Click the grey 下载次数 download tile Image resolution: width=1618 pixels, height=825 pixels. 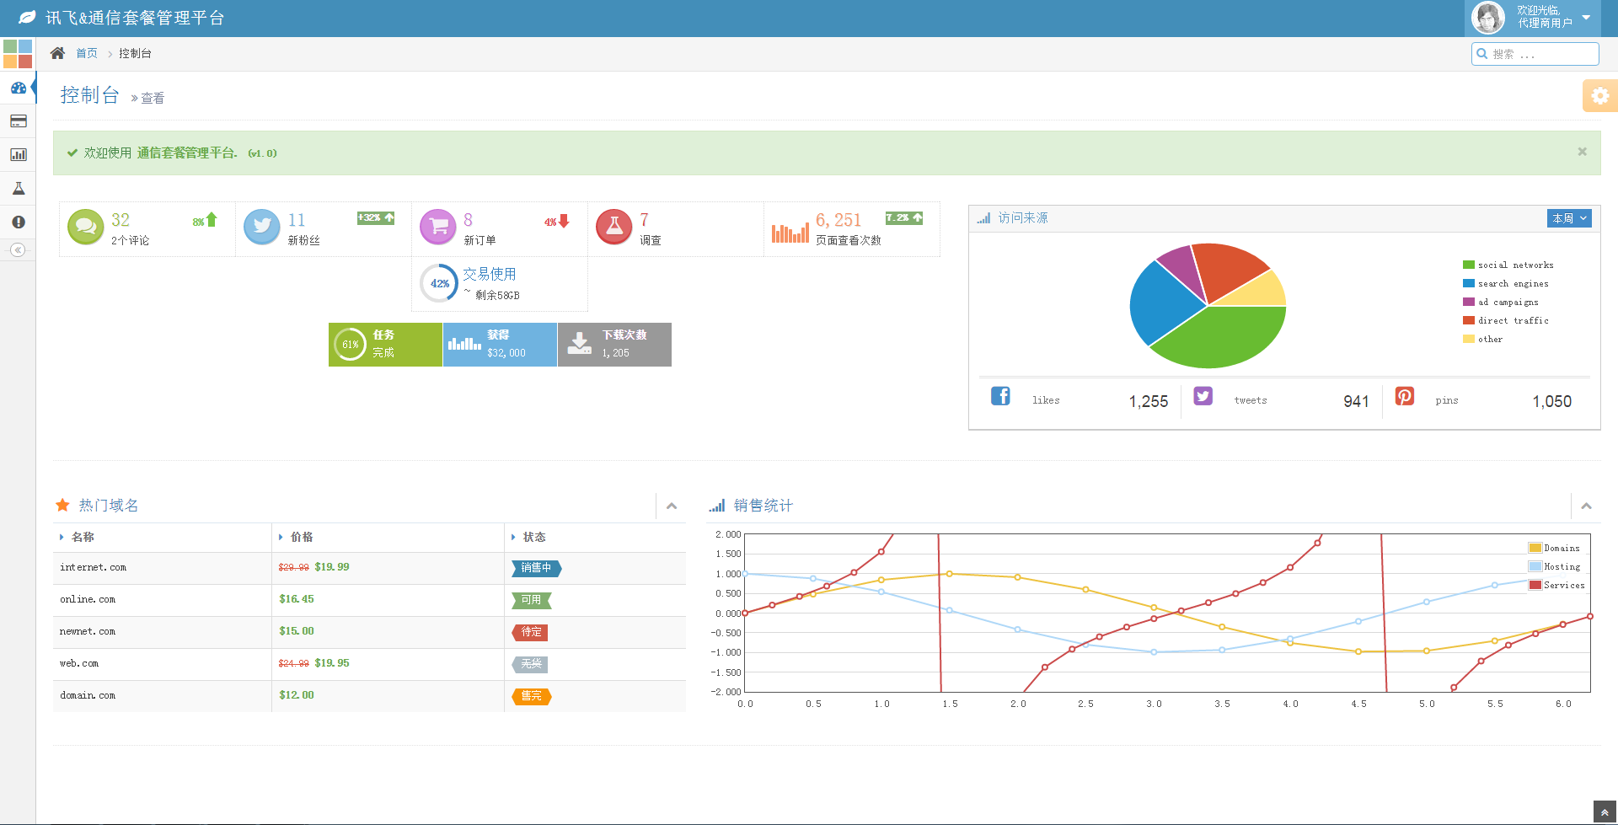click(x=614, y=345)
